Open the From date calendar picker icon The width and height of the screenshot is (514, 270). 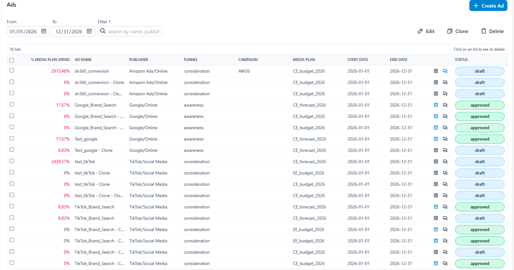click(44, 31)
